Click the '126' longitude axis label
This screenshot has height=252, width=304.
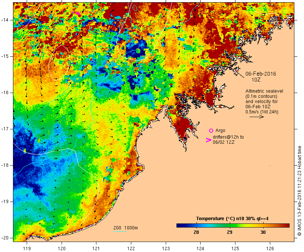[x=270, y=249]
